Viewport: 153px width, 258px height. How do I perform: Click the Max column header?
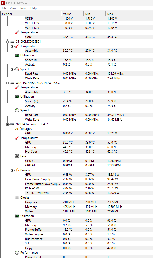(117, 14)
